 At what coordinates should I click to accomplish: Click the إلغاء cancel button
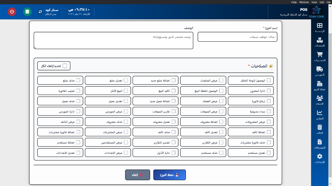click(x=137, y=175)
